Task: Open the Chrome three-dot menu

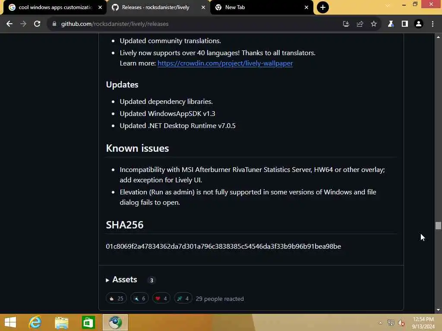Action: pyautogui.click(x=433, y=24)
